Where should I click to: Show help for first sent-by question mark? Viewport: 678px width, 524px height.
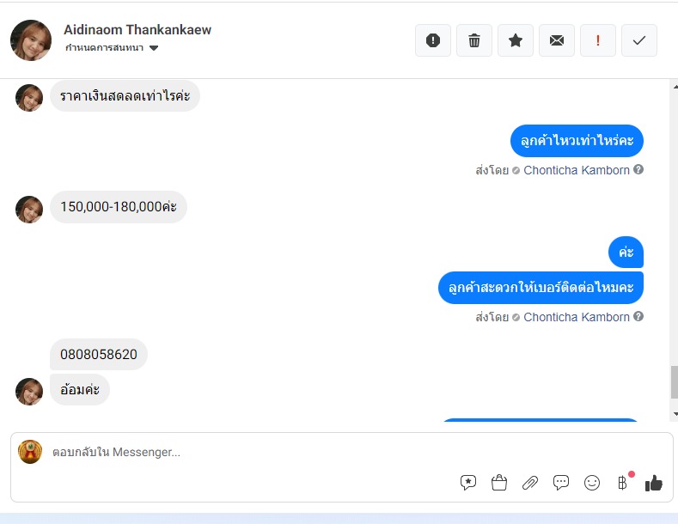tap(638, 169)
